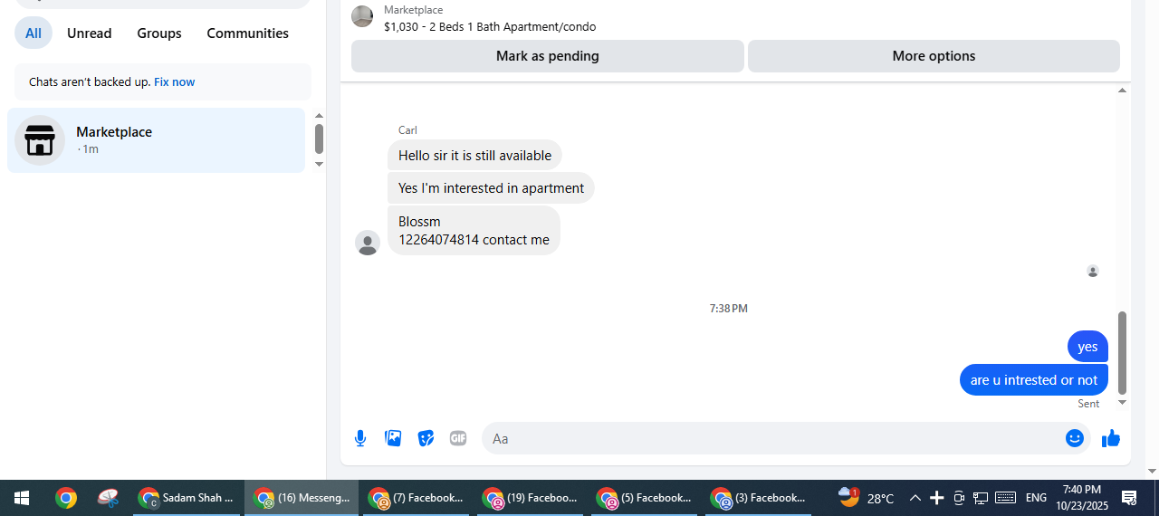Open the Windows Start menu

pyautogui.click(x=21, y=498)
